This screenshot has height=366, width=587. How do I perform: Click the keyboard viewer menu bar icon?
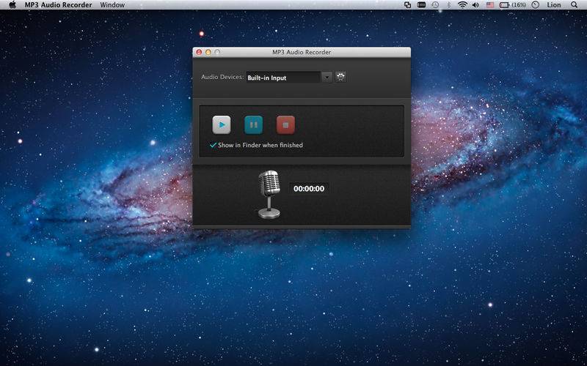[x=421, y=5]
